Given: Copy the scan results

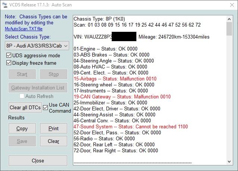Looking at the screenshot, I should pyautogui.click(x=22, y=128).
